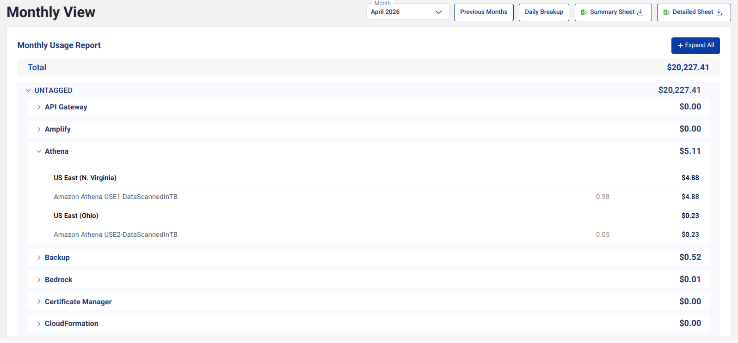Click the download arrow on Summary Sheet
This screenshot has height=343, width=738.
(640, 12)
